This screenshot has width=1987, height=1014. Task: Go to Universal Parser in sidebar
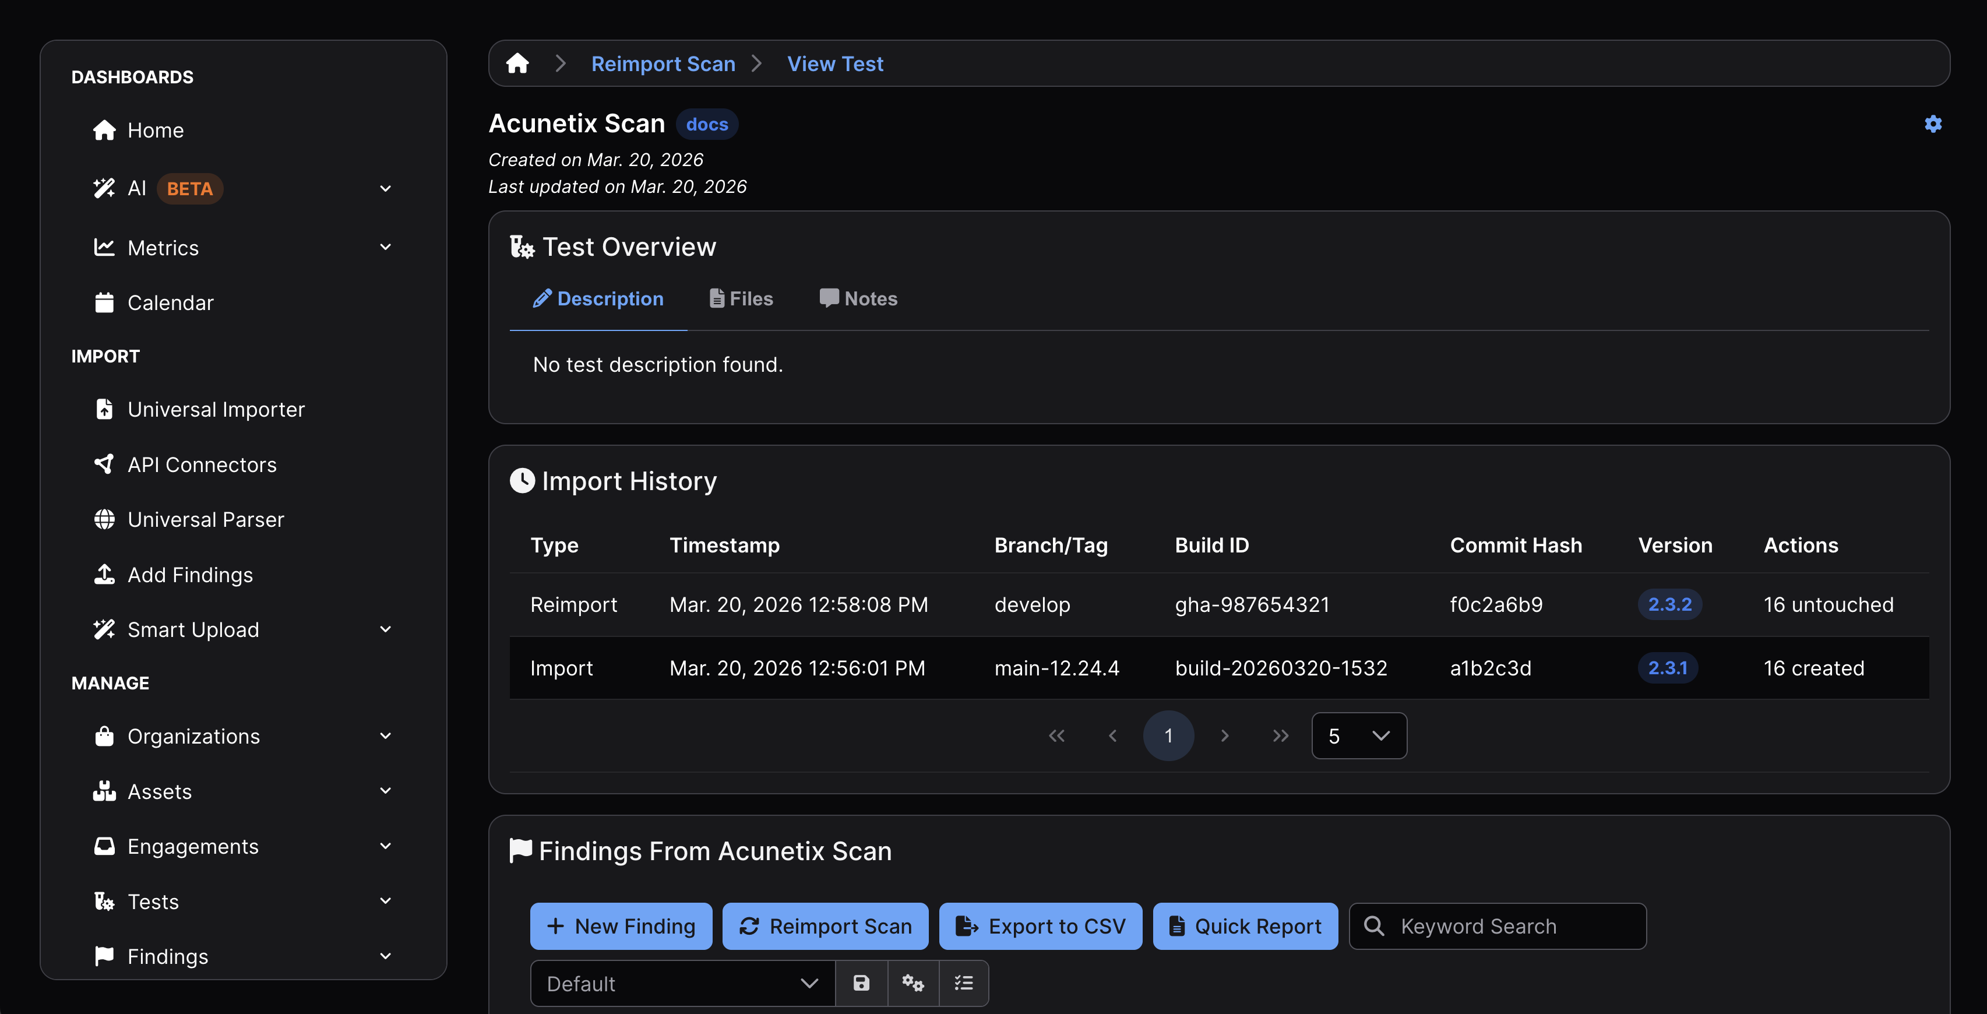point(205,519)
